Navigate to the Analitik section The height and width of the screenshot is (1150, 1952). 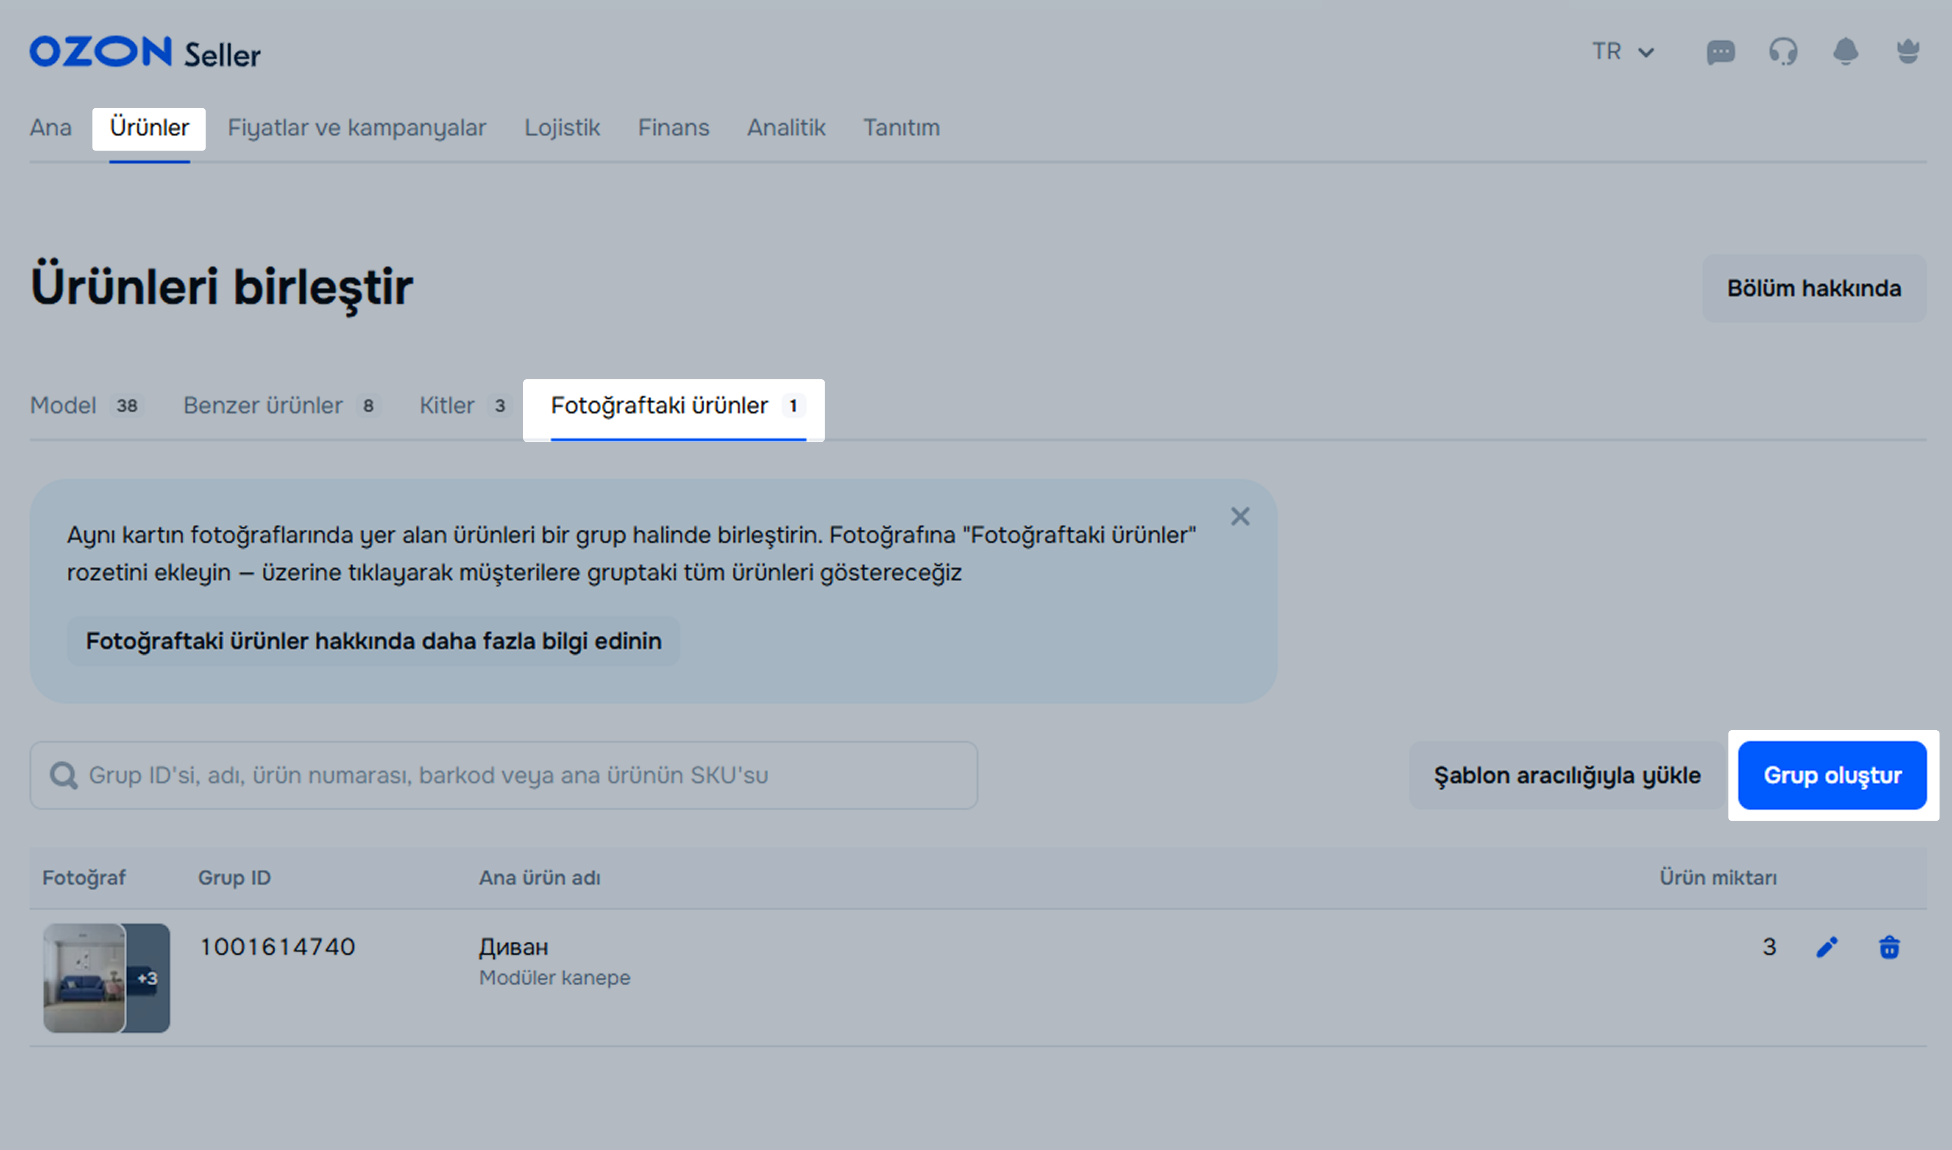[x=786, y=128]
